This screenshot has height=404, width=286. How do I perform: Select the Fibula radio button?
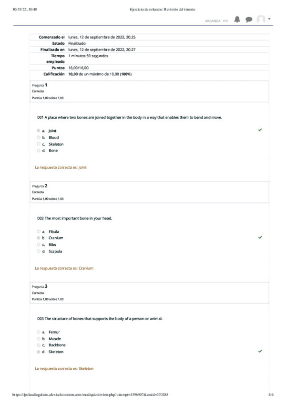(39, 232)
